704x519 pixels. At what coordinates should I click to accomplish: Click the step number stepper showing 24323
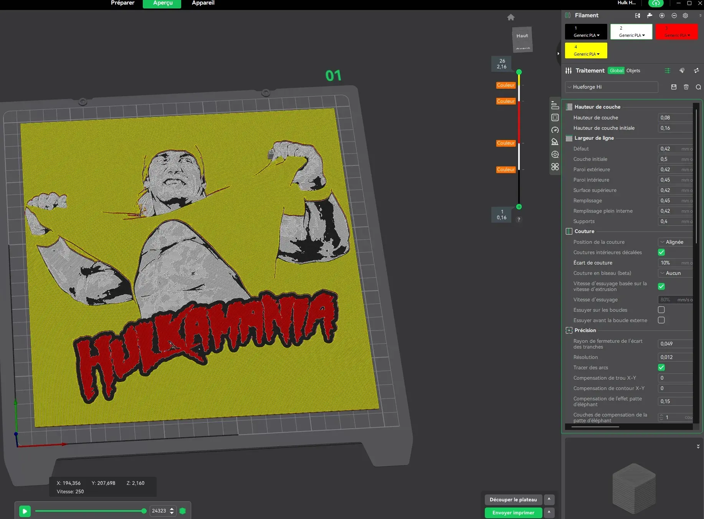(162, 511)
